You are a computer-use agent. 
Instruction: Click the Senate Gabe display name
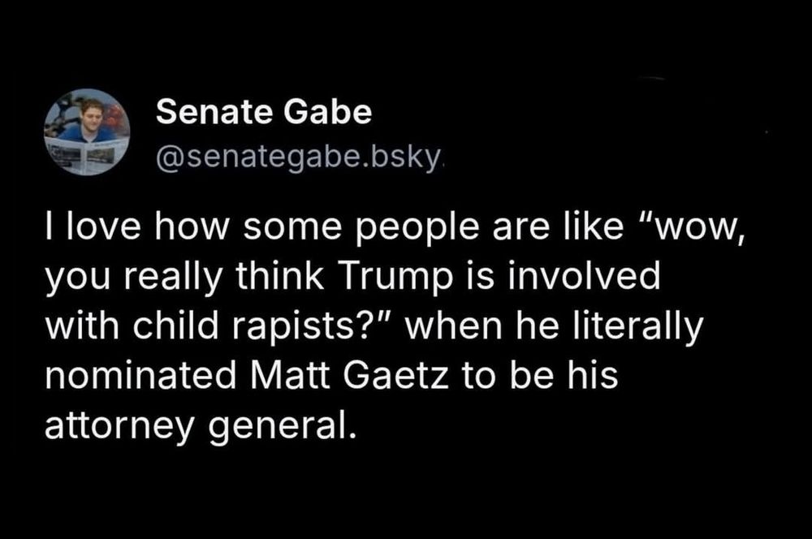tap(264, 112)
